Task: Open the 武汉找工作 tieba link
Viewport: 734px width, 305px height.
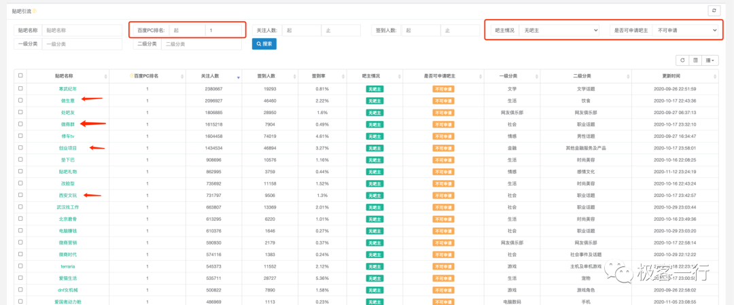Action: pos(67,207)
